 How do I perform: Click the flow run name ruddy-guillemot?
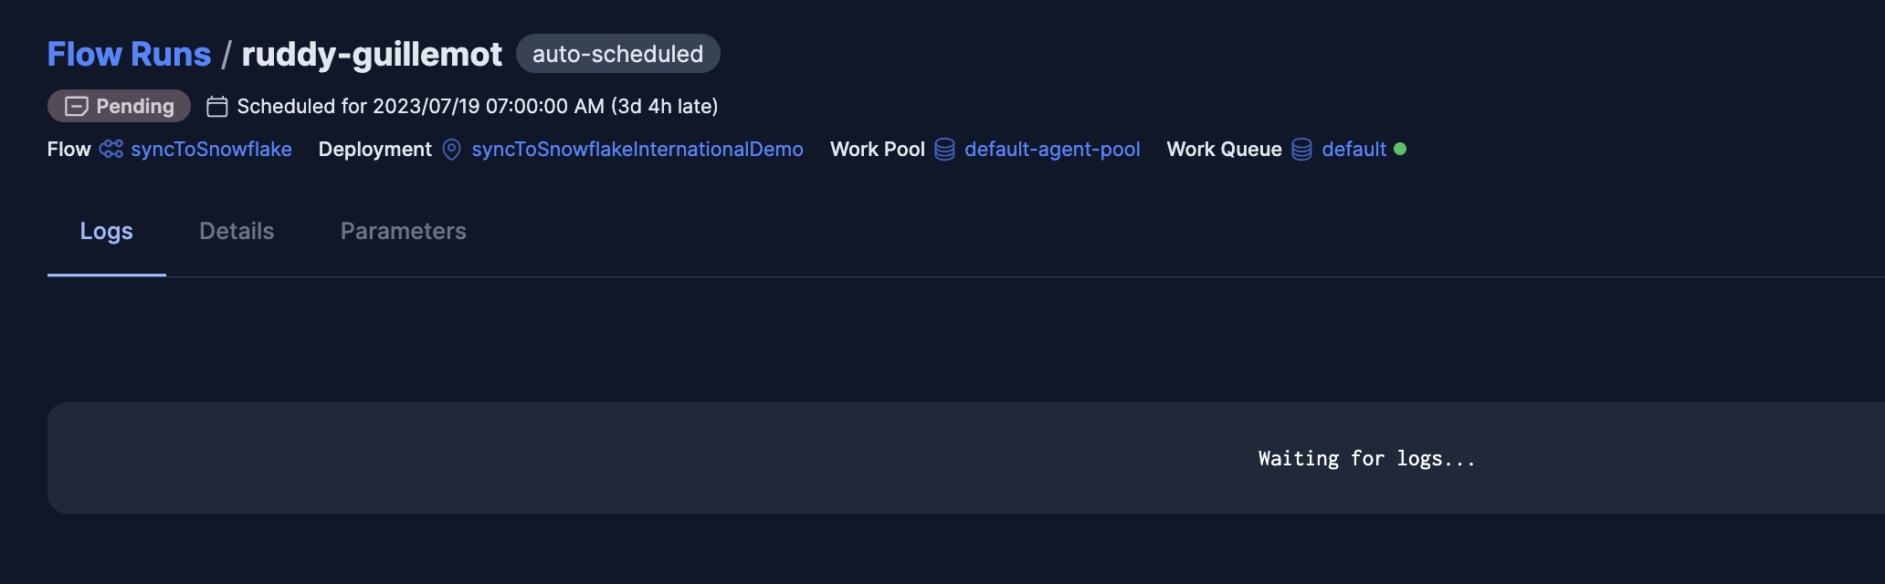(x=371, y=54)
